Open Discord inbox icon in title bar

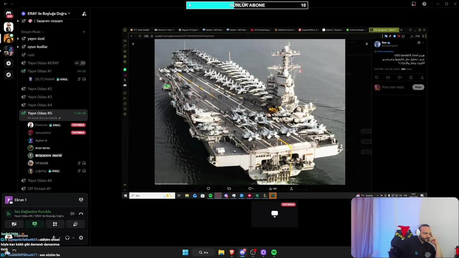414,4
